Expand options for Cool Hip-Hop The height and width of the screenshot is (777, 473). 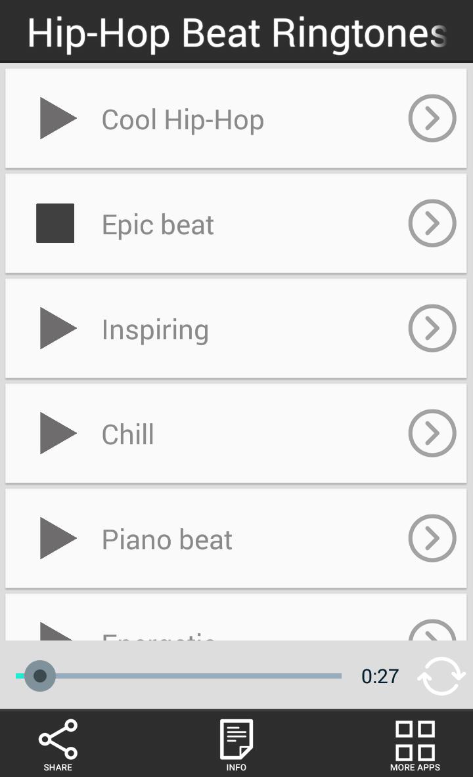pos(432,119)
